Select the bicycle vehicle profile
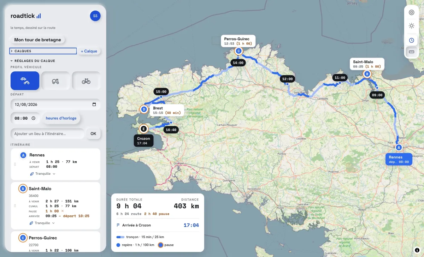424x257 pixels. 86,81
